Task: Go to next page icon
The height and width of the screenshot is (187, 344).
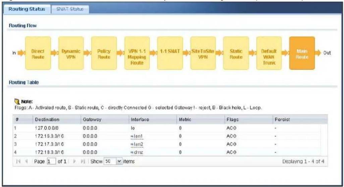Action: 74,162
